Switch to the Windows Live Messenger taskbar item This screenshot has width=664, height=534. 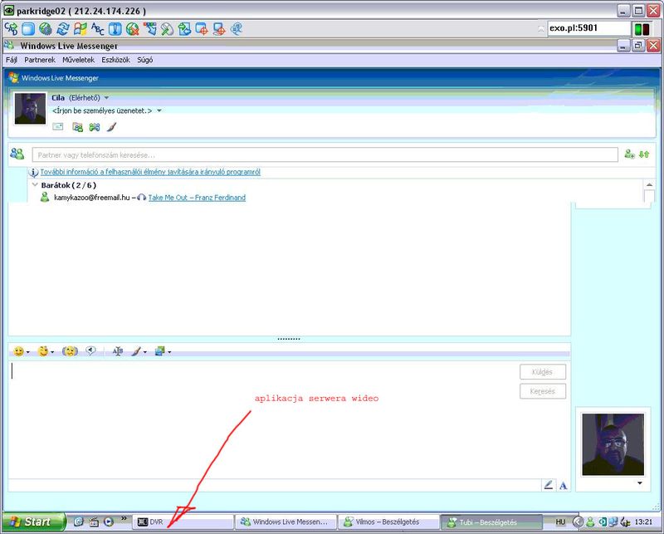[286, 522]
